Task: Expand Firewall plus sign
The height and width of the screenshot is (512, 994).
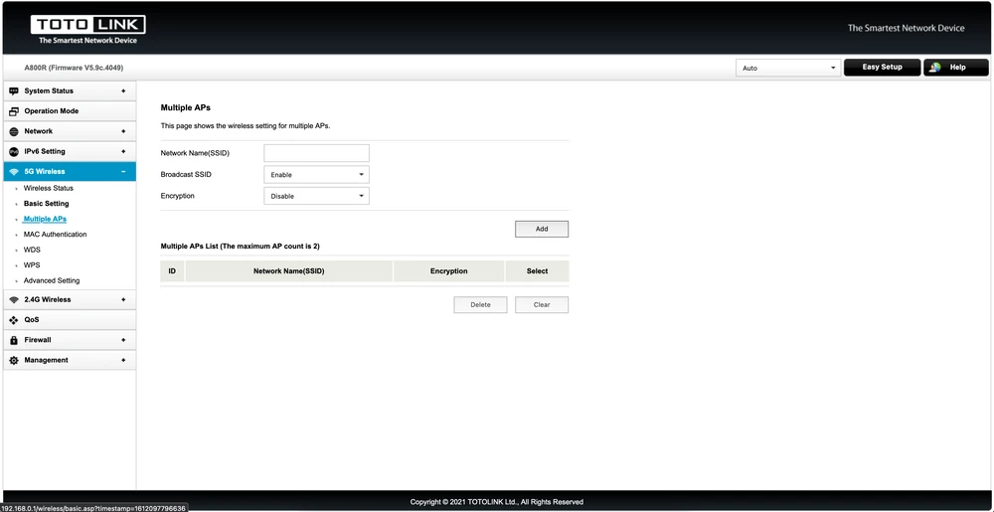Action: (123, 340)
